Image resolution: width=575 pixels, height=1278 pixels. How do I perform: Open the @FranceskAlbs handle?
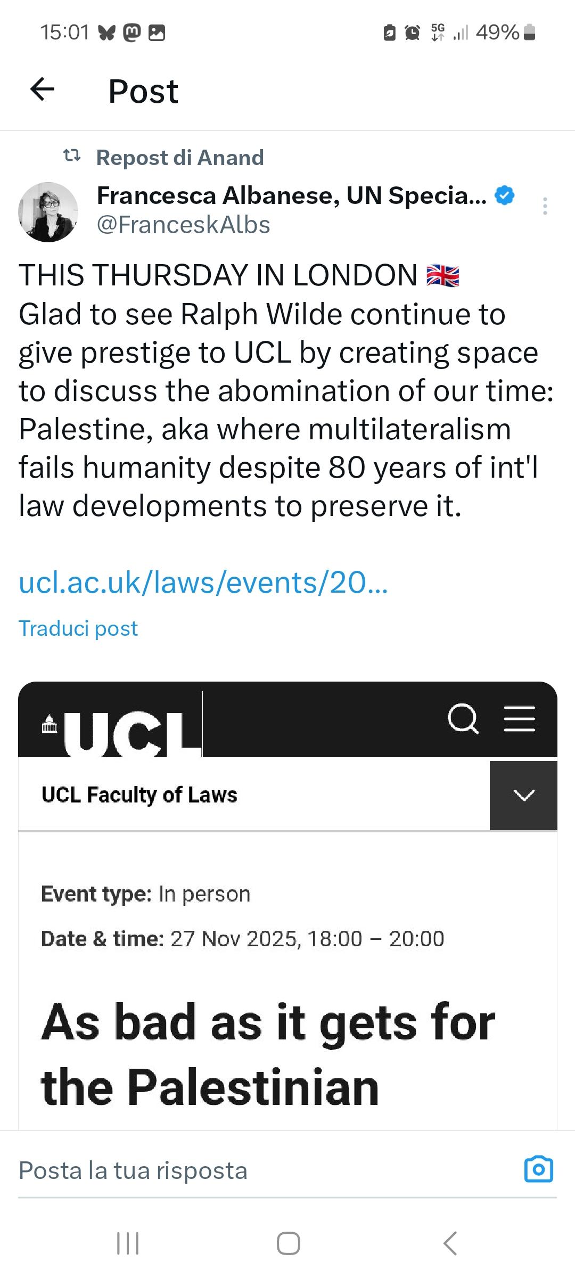pyautogui.click(x=183, y=225)
